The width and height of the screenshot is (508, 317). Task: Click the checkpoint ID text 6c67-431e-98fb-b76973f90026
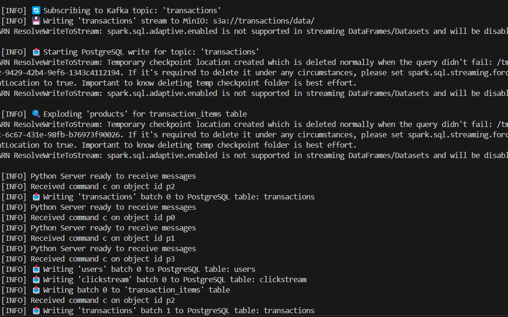click(x=63, y=135)
